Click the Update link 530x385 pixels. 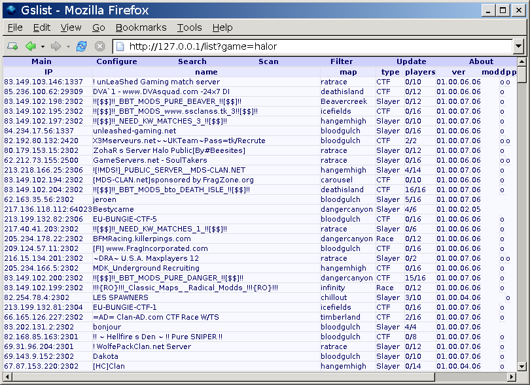(411, 61)
